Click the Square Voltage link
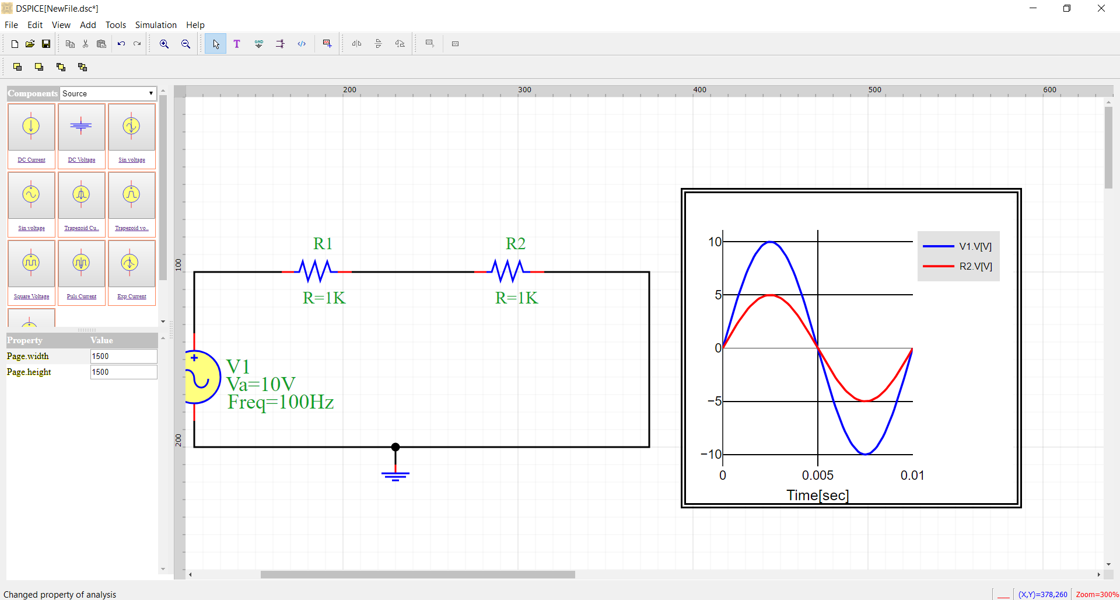 coord(32,296)
